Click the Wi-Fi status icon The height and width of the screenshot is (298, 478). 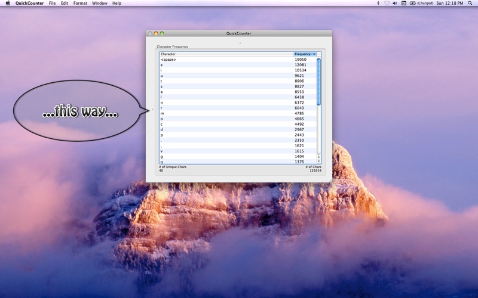(387, 3)
